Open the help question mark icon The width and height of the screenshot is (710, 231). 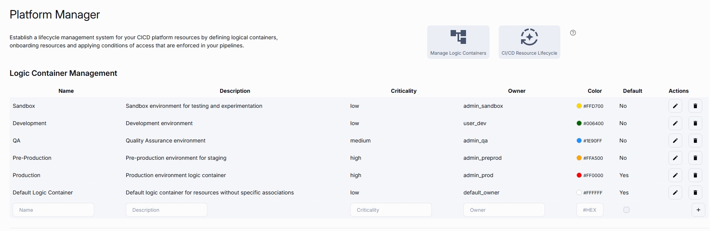point(573,33)
